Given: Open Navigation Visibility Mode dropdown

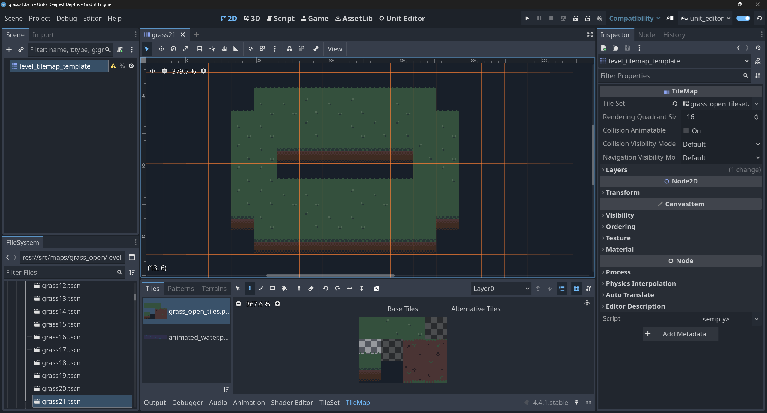Looking at the screenshot, I should (721, 158).
